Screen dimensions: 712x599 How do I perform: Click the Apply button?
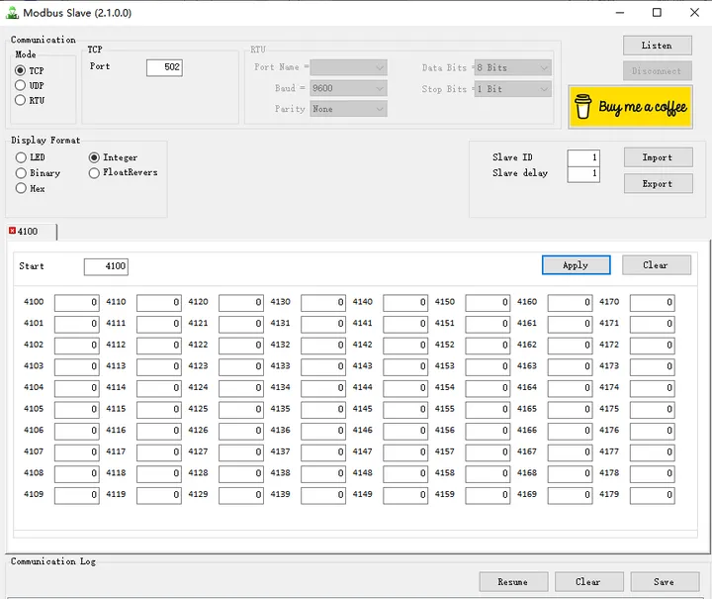[576, 265]
